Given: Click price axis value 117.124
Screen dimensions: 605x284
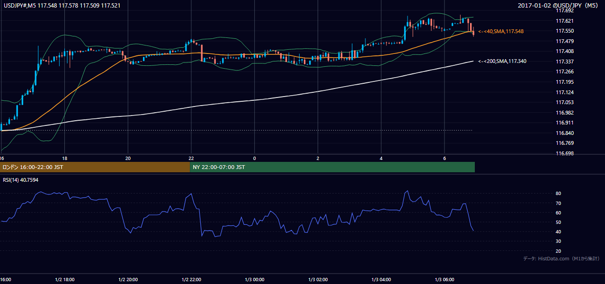Looking at the screenshot, I should click(x=564, y=92).
